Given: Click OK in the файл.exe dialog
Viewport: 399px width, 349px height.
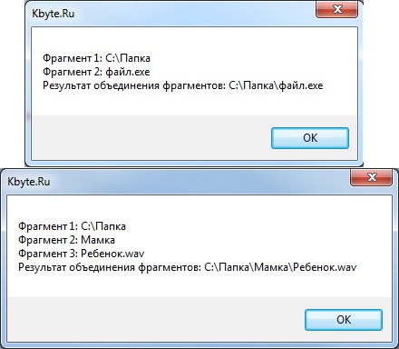Looking at the screenshot, I should coord(310,138).
